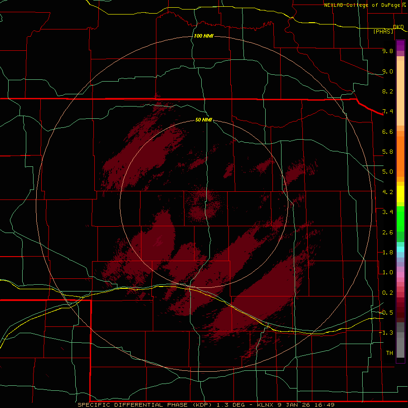408x408 pixels.
Task: Click the -1.3 value on color scale
Action: pos(386,333)
